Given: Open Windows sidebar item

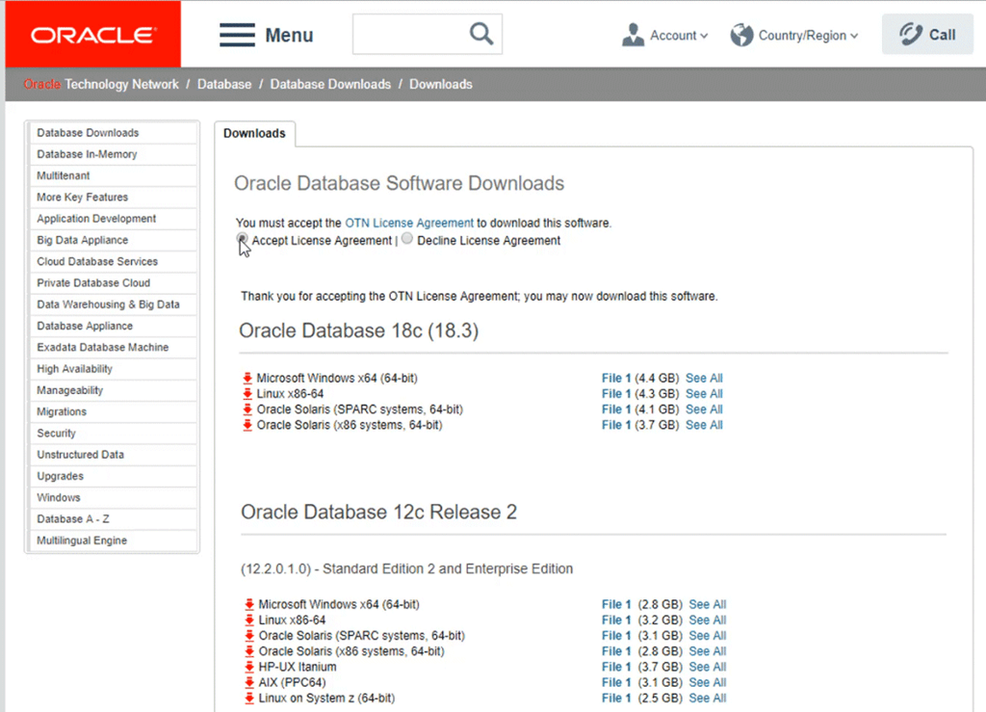Looking at the screenshot, I should (x=114, y=497).
